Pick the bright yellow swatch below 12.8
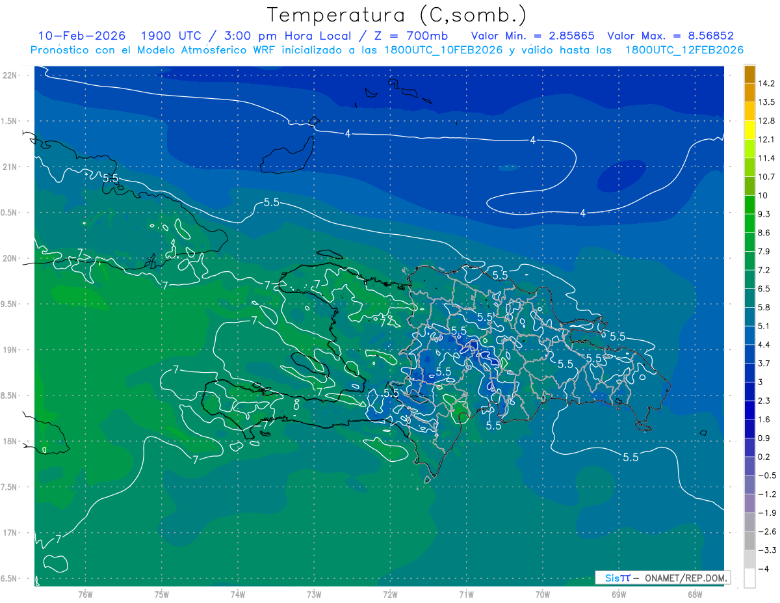The width and height of the screenshot is (780, 603). [749, 130]
